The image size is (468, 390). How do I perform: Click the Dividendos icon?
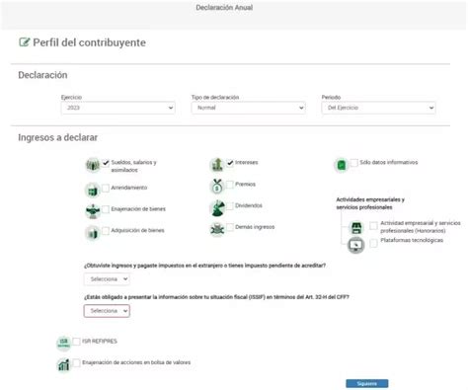[x=217, y=208]
